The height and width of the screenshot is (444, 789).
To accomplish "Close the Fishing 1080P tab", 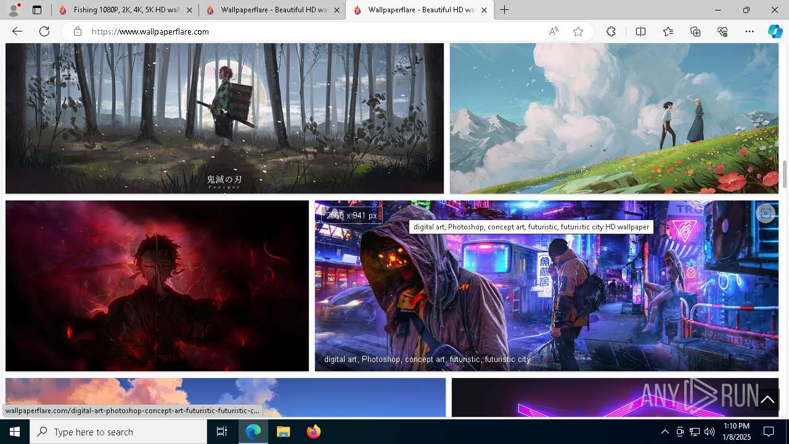I will click(189, 10).
